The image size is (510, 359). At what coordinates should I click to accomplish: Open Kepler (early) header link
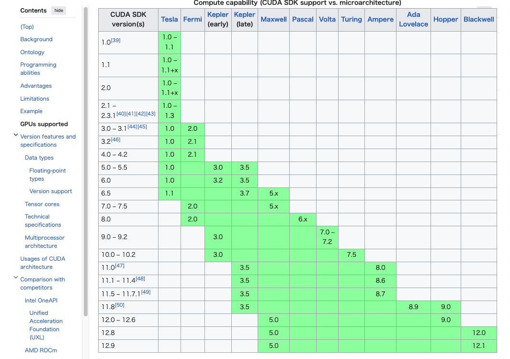pyautogui.click(x=218, y=15)
